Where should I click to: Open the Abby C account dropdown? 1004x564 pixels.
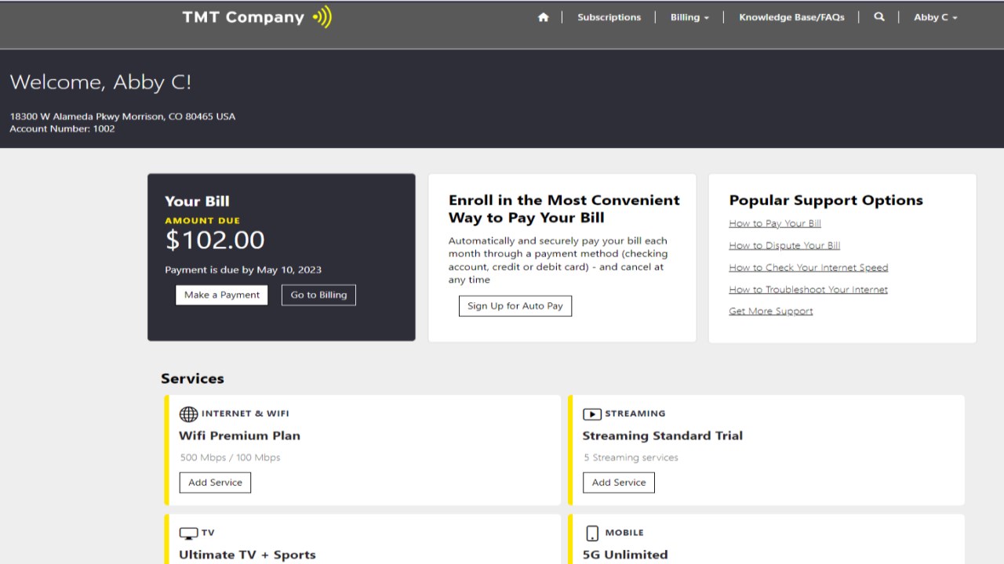[x=935, y=17]
